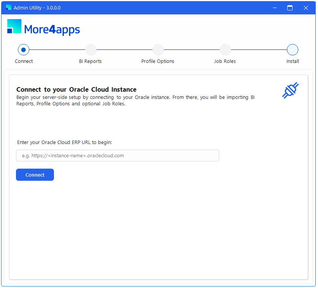This screenshot has height=288, width=318.
Task: Click the Job Roles step label
Action: click(225, 61)
